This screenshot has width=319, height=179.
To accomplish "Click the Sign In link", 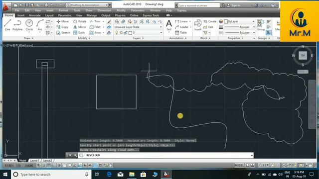I will click(x=236, y=5).
